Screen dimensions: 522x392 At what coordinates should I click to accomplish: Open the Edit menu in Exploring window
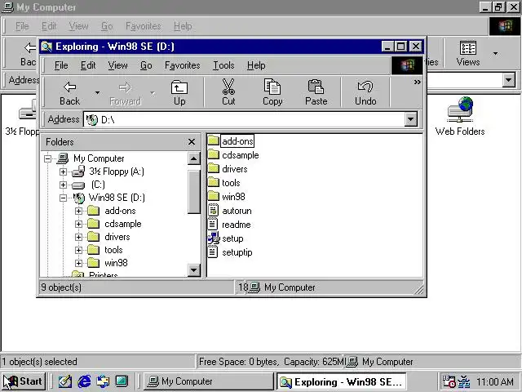click(x=88, y=65)
